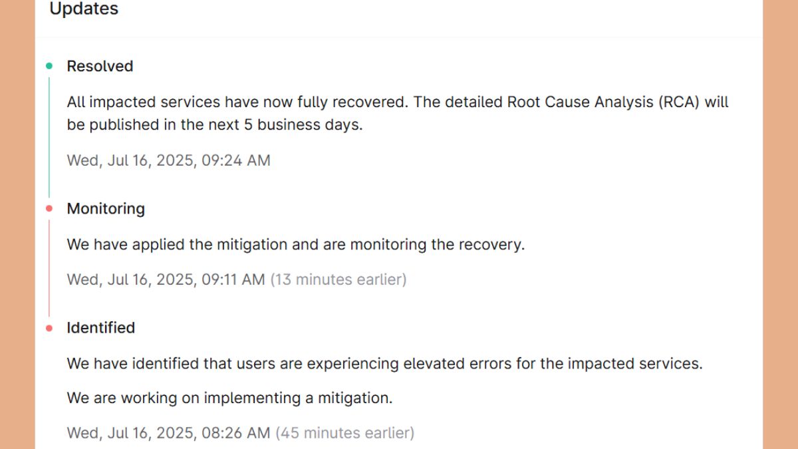Click the Resolved status title

click(x=100, y=66)
